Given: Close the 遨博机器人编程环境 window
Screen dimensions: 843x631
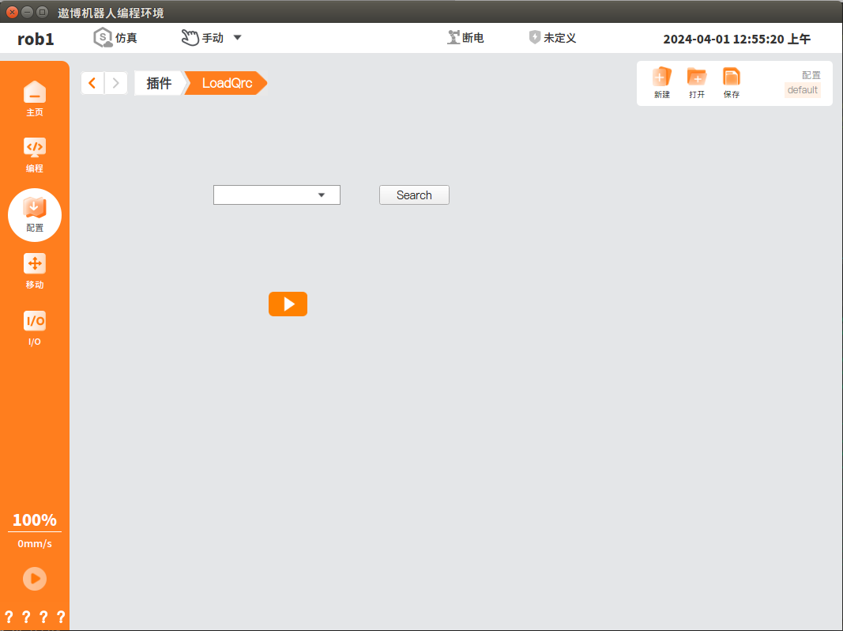Looking at the screenshot, I should tap(12, 12).
